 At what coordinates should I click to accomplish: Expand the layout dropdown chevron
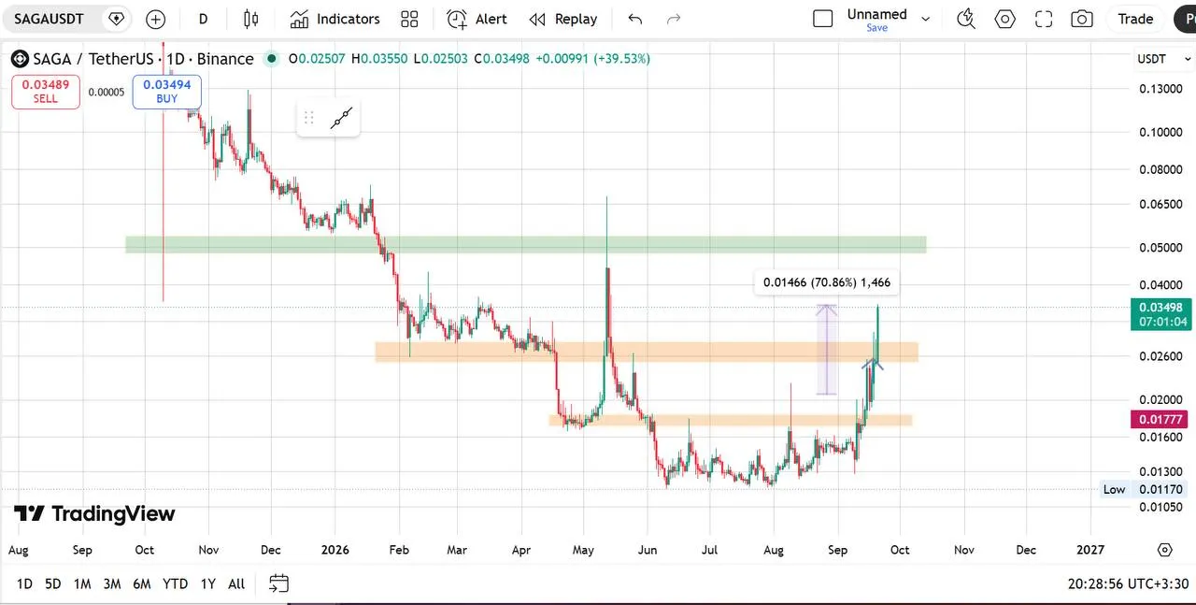[x=926, y=19]
